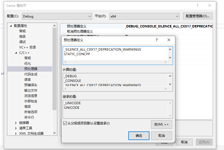Click the 计算的值 list scroll right arrow
The height and width of the screenshot is (150, 224).
tap(166, 89)
